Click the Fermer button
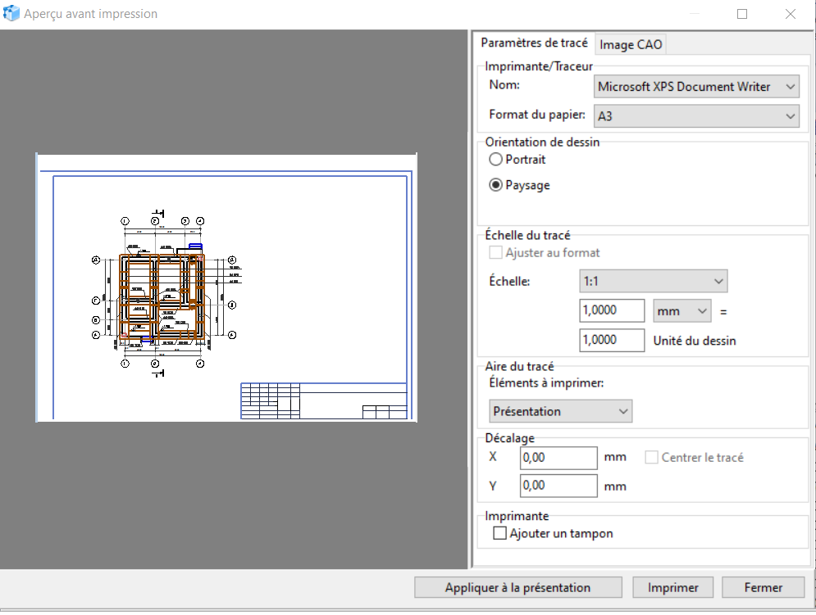816x615 pixels. point(764,587)
